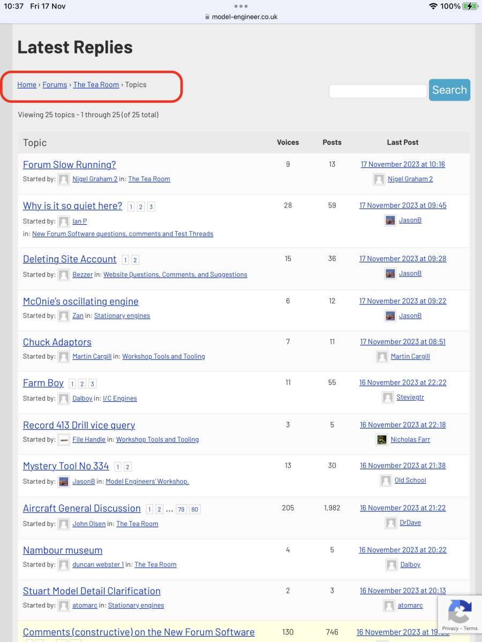482x642 pixels.
Task: Click Nigel Graham 2's avatar in Started by
Action: pyautogui.click(x=64, y=179)
